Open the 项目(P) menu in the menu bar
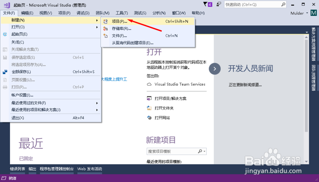Image resolution: width=319 pixels, height=182 pixels. point(64,13)
